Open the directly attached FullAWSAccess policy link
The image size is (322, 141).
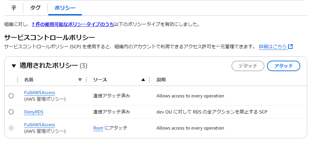(x=40, y=93)
